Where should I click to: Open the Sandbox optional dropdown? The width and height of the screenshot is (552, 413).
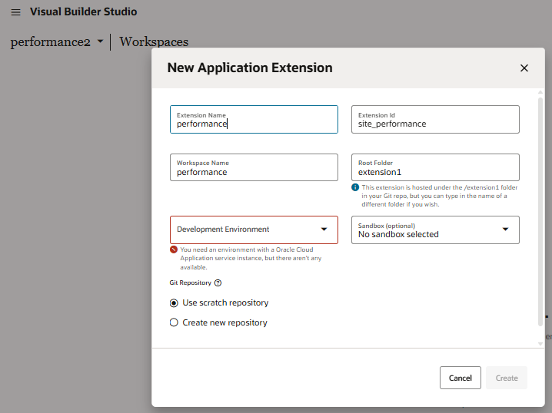coord(435,230)
